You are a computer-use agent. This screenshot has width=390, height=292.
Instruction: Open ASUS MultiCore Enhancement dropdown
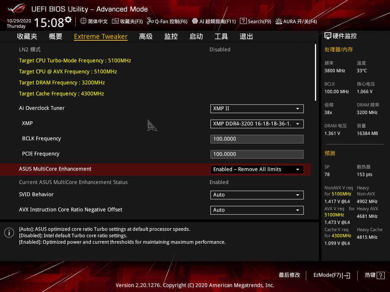(x=257, y=170)
